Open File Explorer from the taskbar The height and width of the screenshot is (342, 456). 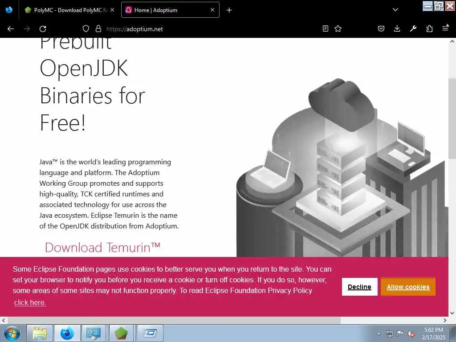(40, 333)
